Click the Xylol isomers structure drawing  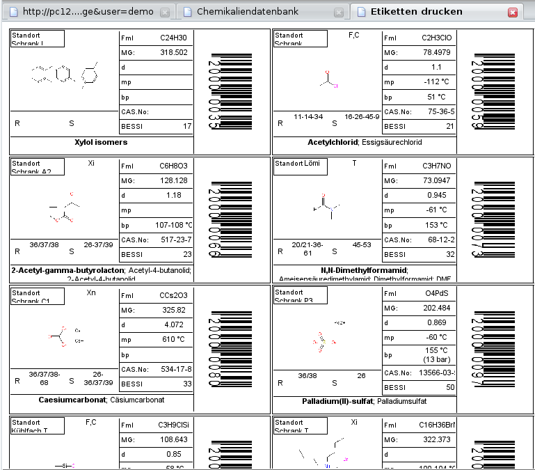[65, 75]
